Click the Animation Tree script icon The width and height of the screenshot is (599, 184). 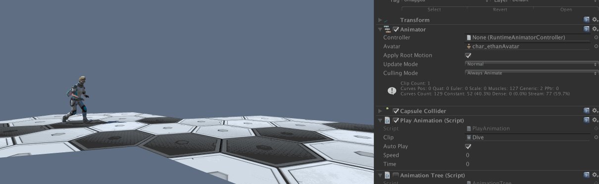[x=387, y=175]
